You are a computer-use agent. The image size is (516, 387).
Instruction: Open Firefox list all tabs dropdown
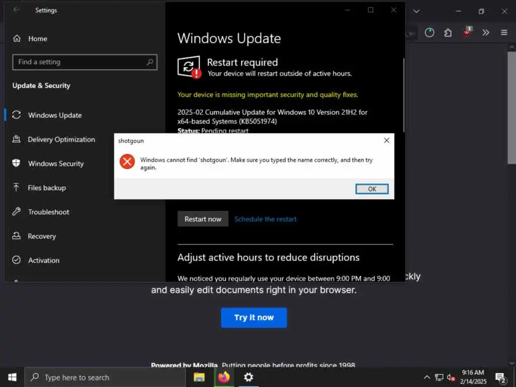(416, 11)
